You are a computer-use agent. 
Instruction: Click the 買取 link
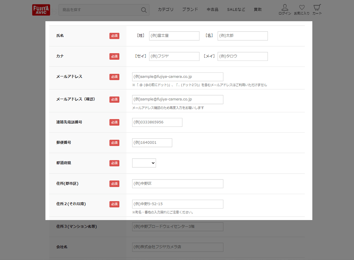click(x=258, y=9)
